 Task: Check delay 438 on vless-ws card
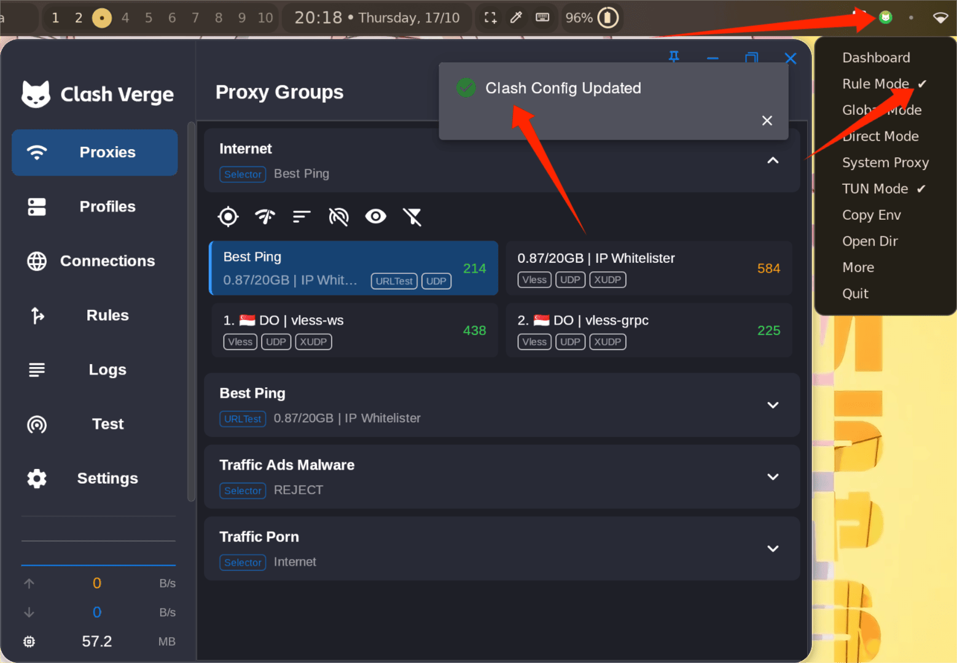point(474,330)
